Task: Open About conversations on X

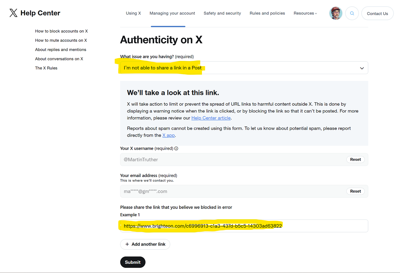Action: click(x=59, y=59)
